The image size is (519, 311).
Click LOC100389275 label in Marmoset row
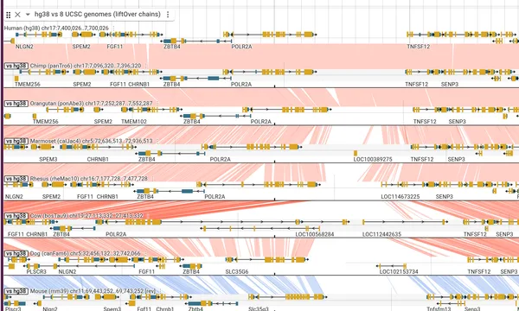coord(373,159)
